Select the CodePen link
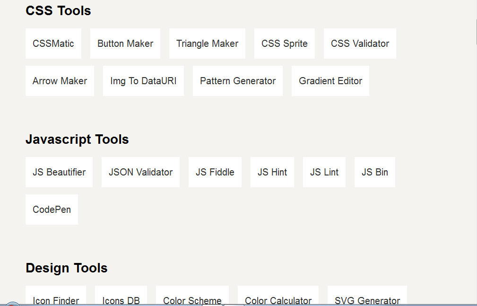477x306 pixels. (52, 210)
